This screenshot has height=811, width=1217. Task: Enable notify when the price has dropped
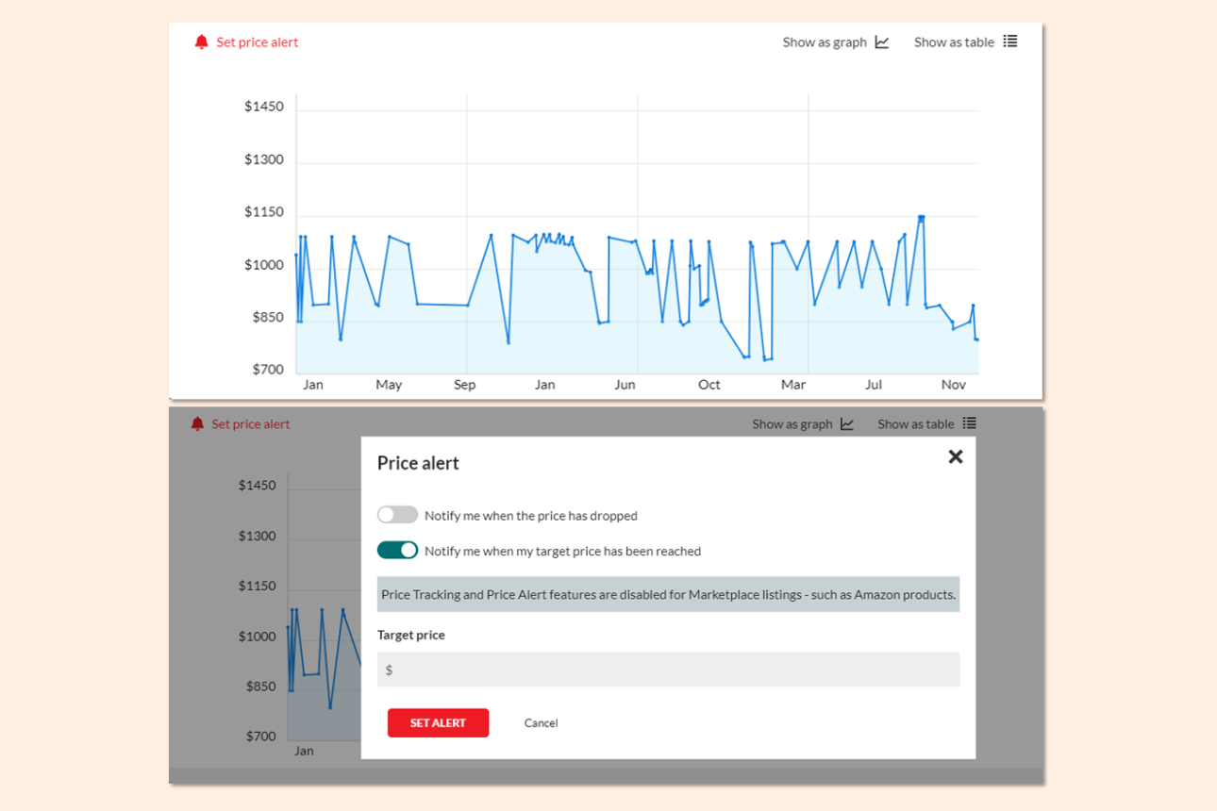397,514
